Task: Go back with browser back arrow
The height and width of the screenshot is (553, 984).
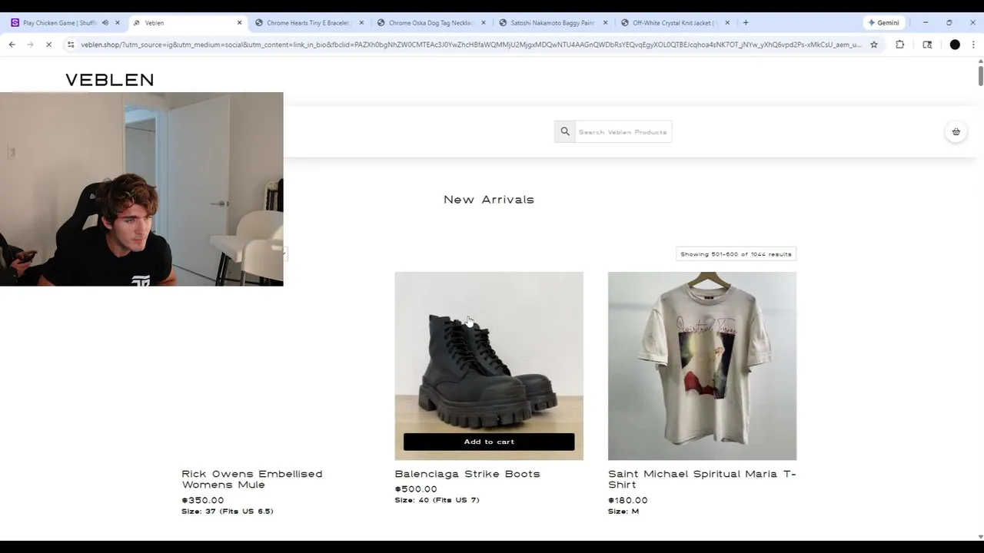Action: click(12, 45)
